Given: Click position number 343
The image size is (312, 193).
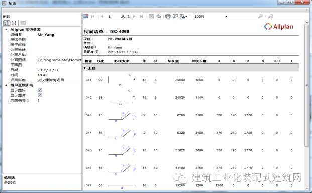Looking at the screenshot, I should pos(88,115).
